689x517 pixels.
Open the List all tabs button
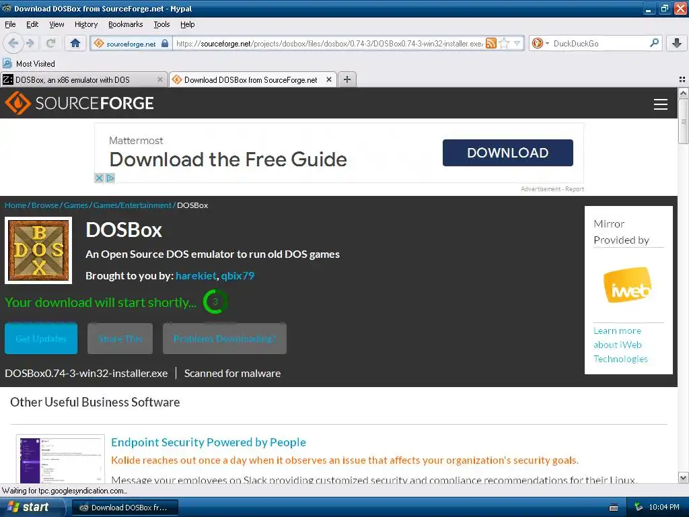click(682, 79)
